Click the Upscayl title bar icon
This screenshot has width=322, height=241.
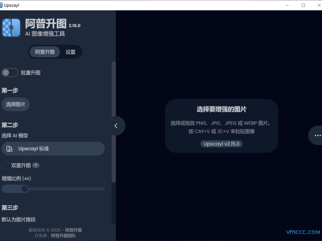point(1,5)
